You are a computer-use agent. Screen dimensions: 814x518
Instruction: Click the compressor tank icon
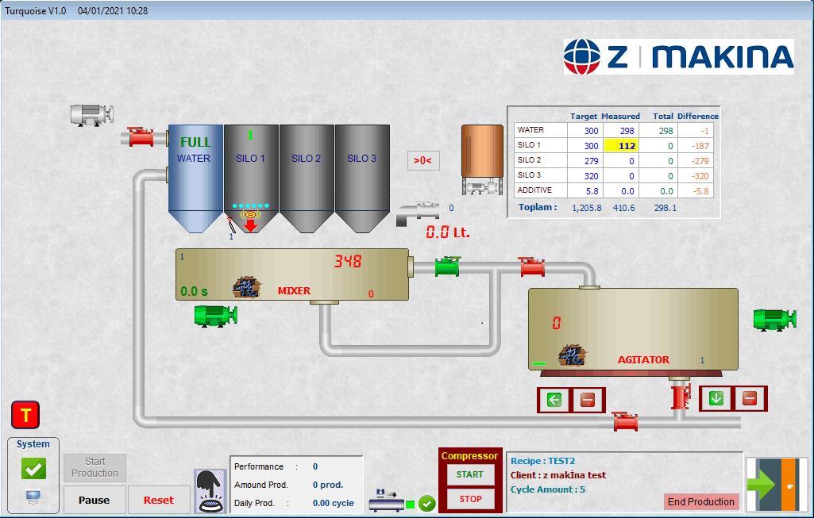(386, 502)
